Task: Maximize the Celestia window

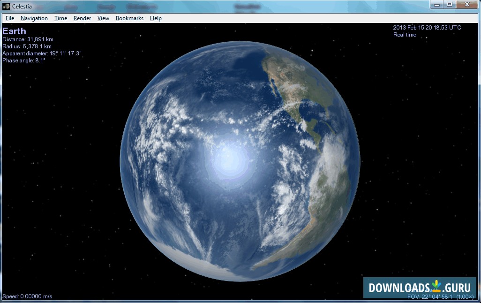Action: [450, 5]
